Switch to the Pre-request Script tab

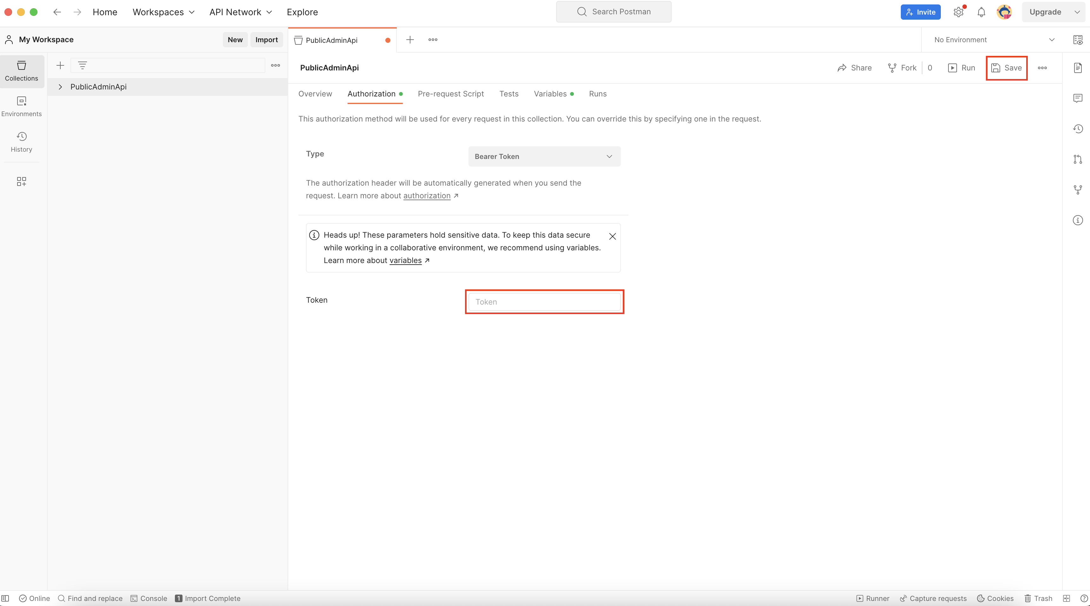(450, 94)
